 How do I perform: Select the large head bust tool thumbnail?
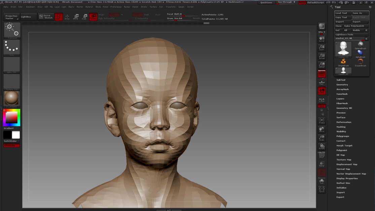(343, 49)
